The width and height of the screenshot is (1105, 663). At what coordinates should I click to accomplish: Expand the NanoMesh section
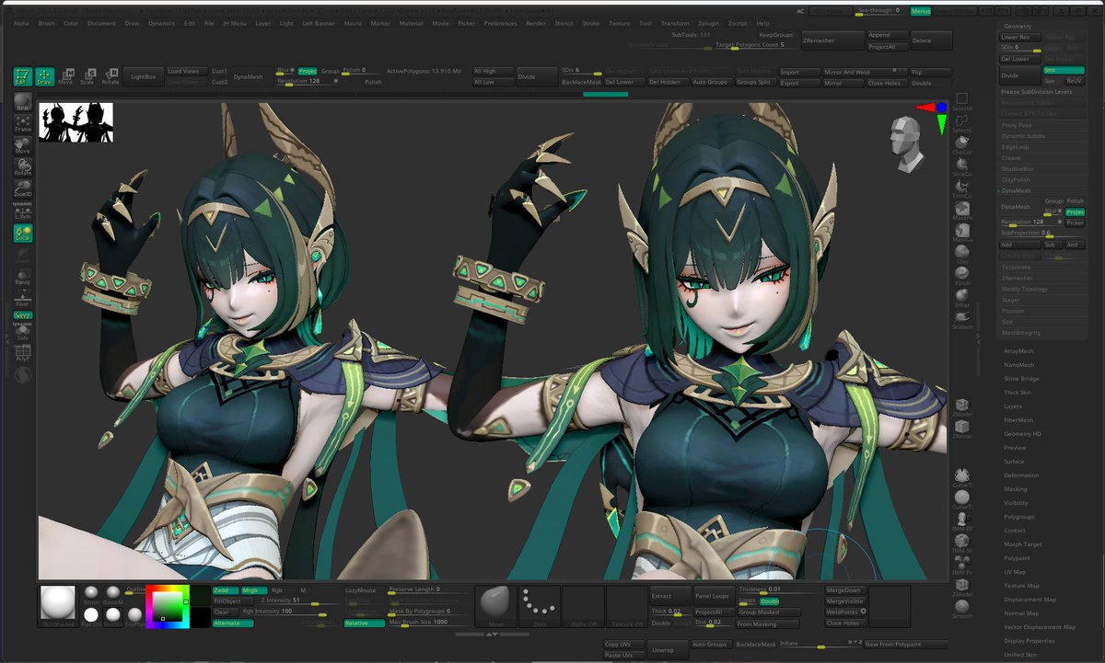[1019, 364]
